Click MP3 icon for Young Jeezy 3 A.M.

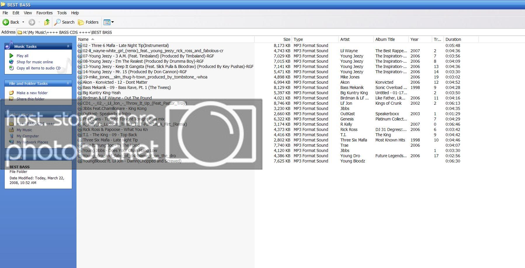[x=80, y=56]
